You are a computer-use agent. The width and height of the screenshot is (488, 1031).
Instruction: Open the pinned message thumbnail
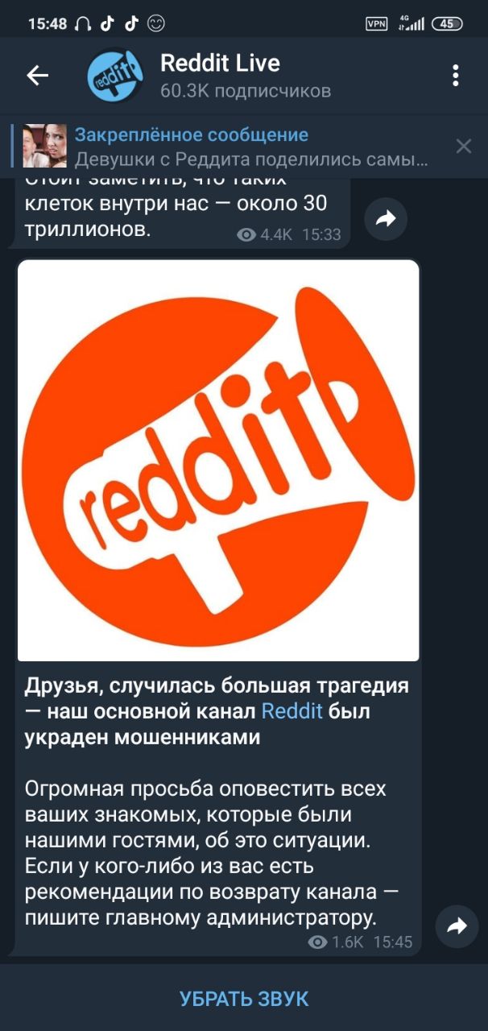click(45, 146)
